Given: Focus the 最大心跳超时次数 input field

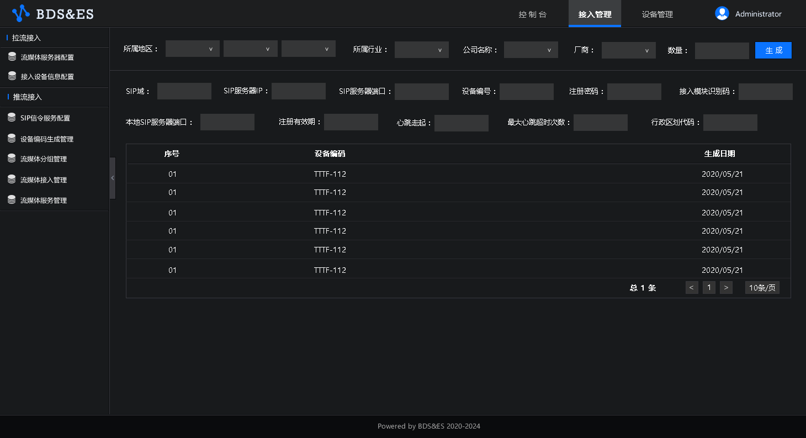Looking at the screenshot, I should point(601,123).
